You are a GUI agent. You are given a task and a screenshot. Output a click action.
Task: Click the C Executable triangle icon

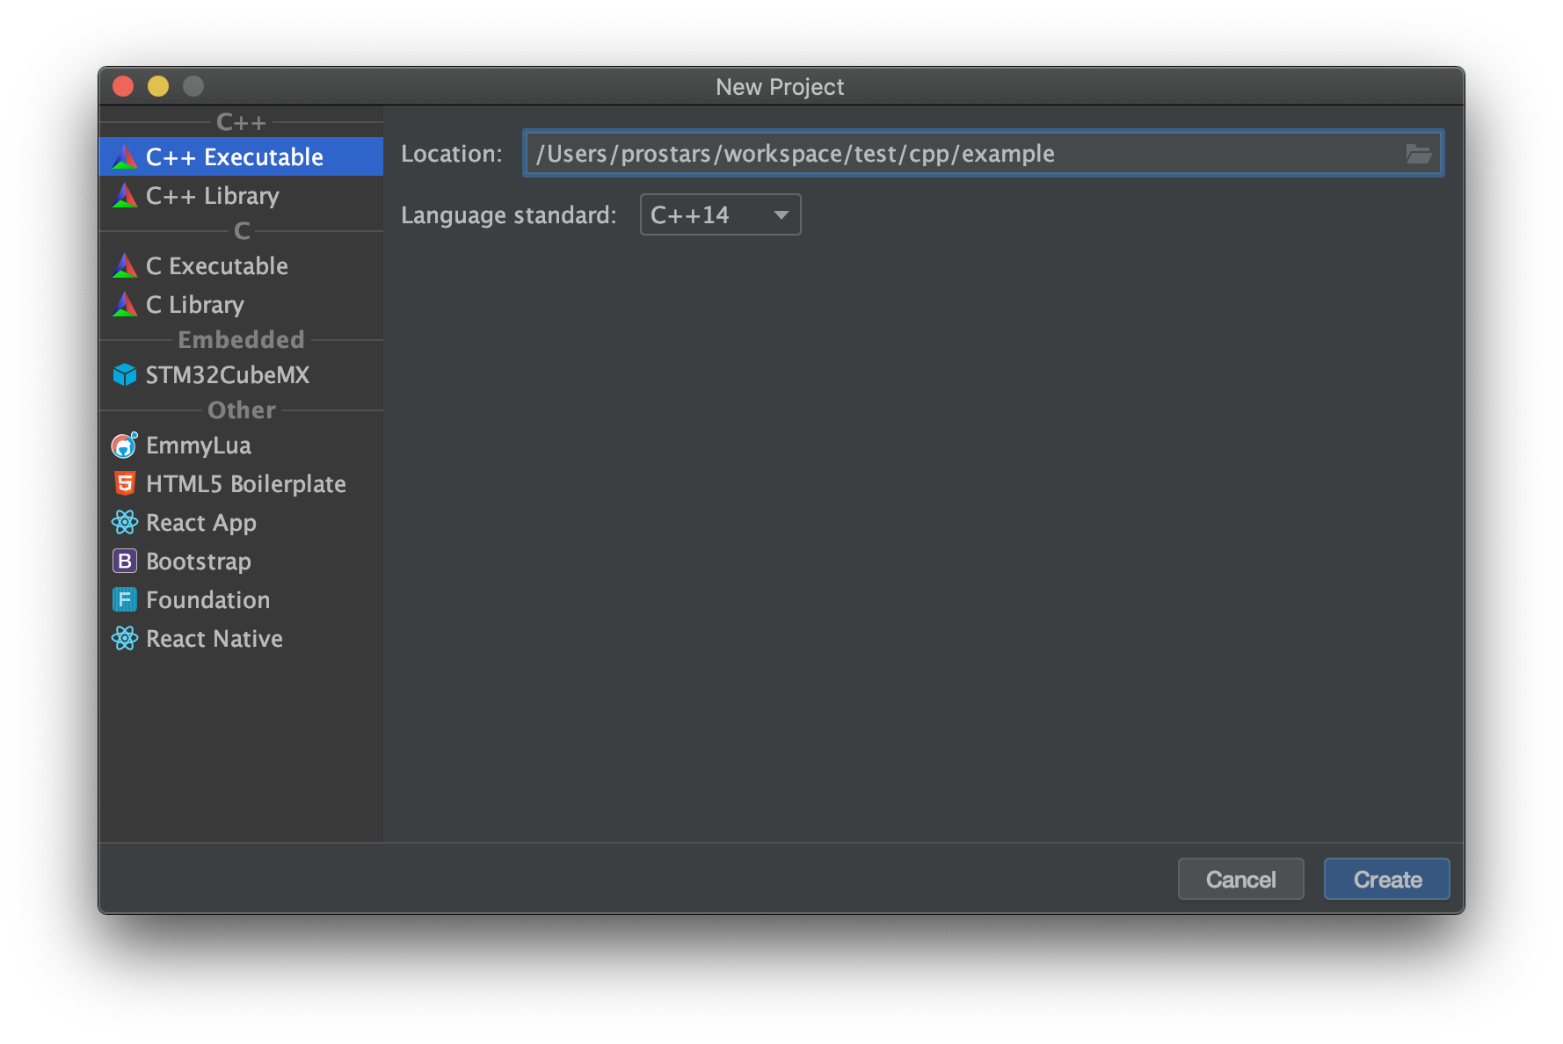(125, 266)
